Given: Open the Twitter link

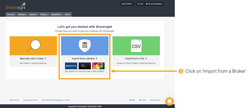Looking at the screenshot, I should pos(143,100).
